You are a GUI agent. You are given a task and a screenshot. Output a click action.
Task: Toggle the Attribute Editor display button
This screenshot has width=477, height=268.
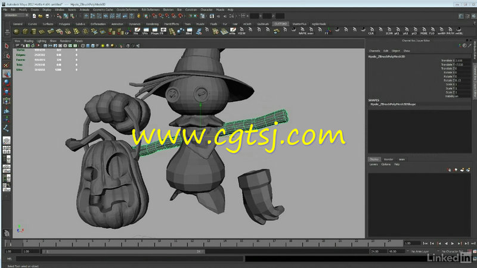point(461,16)
